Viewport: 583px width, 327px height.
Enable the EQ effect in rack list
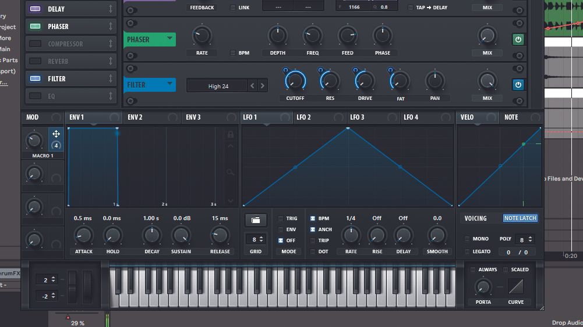tap(36, 96)
